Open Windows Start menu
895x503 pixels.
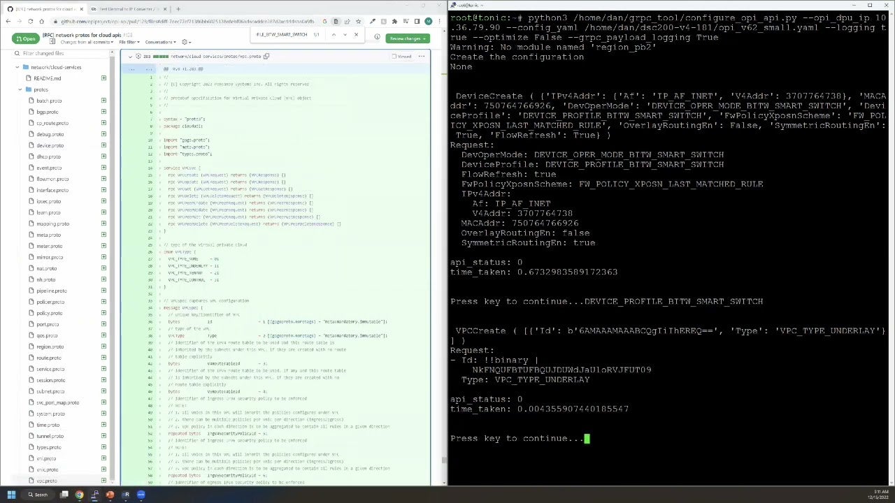(11, 495)
